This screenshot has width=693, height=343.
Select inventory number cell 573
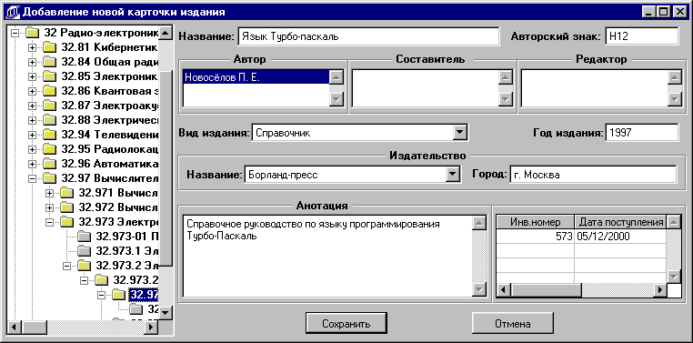pyautogui.click(x=536, y=237)
